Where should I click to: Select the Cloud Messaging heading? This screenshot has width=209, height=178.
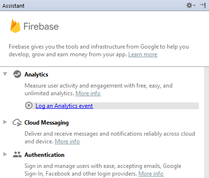pos(47,123)
